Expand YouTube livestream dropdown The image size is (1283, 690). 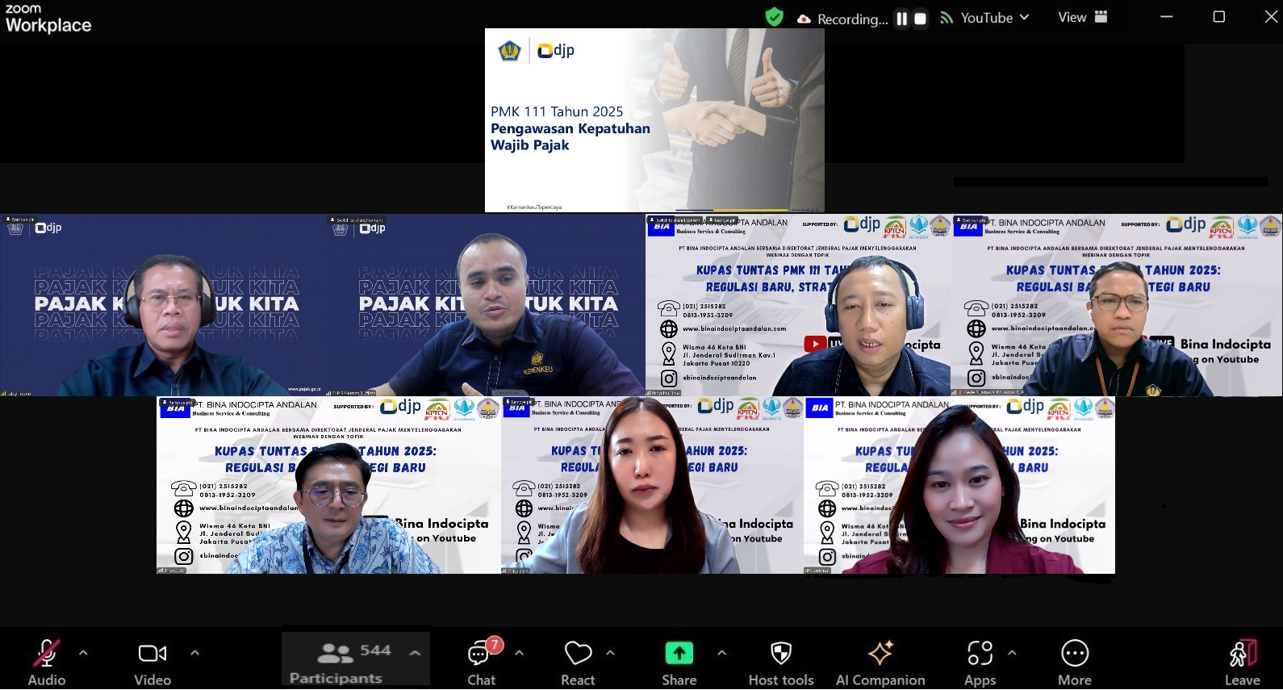click(1024, 17)
